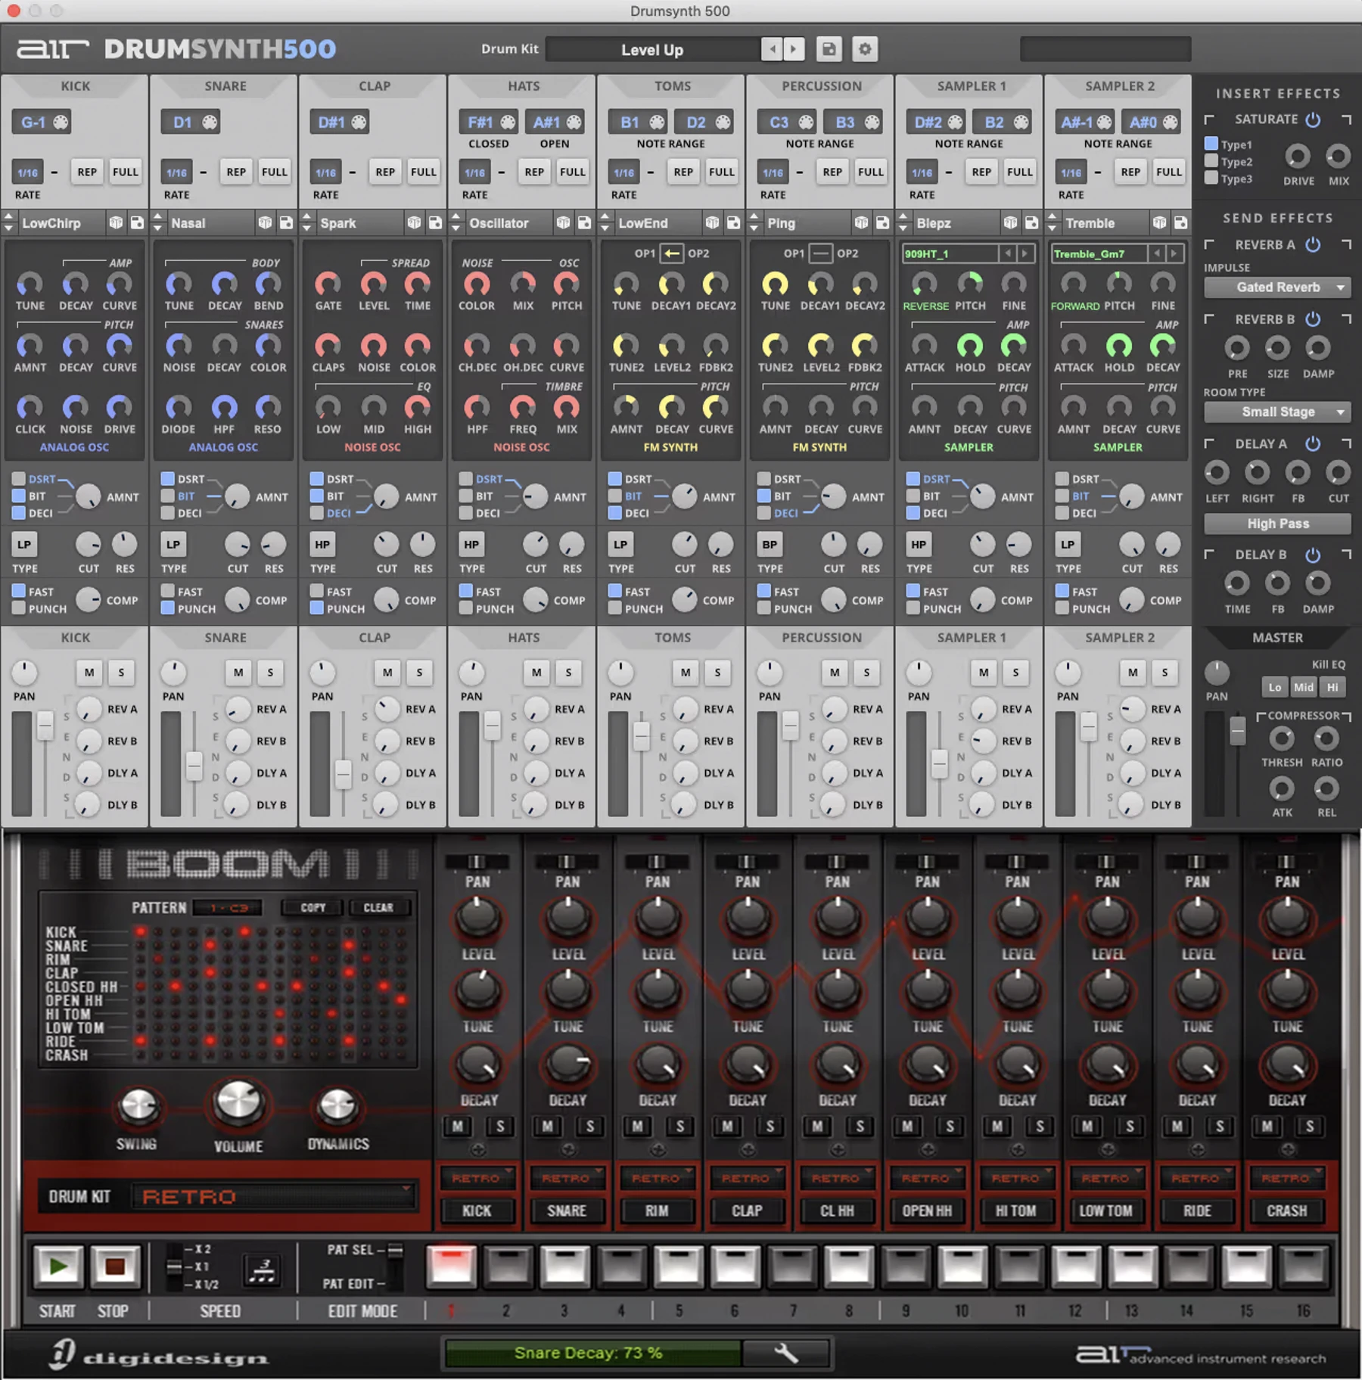Select Boom RIDE instrument tab
The width and height of the screenshot is (1362, 1380).
1197,1211
